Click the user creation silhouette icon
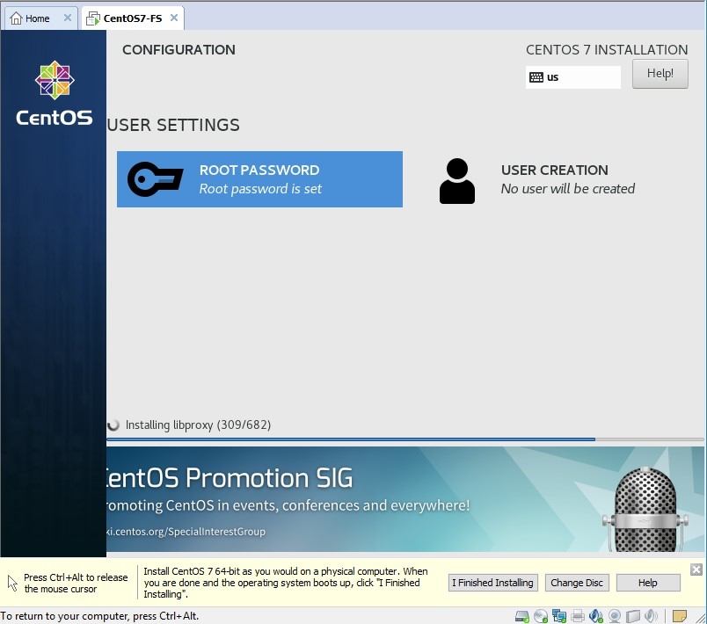Image resolution: width=707 pixels, height=624 pixels. tap(456, 181)
